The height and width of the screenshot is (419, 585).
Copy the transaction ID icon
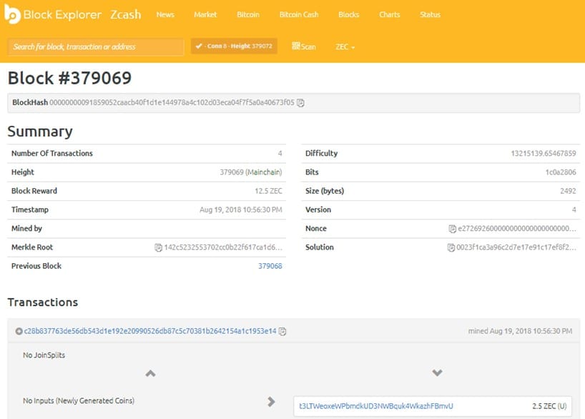click(x=282, y=331)
